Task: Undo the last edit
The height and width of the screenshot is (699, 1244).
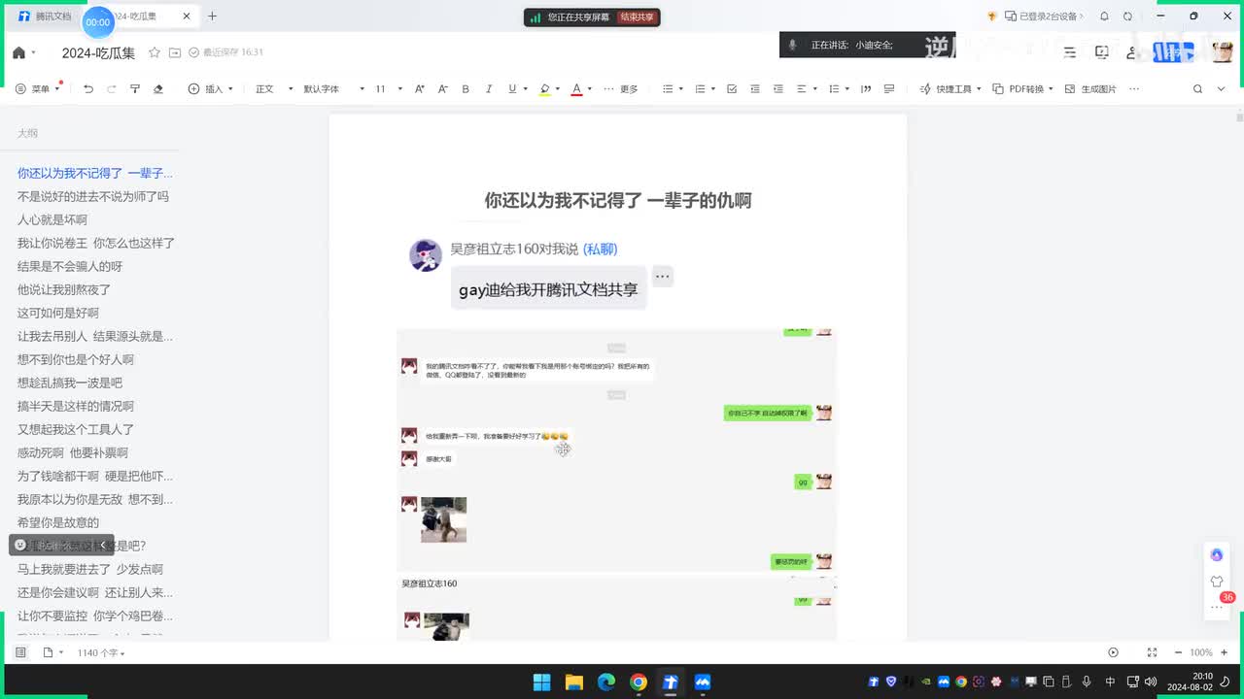Action: click(x=88, y=88)
